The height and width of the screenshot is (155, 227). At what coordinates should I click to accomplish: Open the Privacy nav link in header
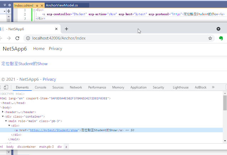(55, 49)
